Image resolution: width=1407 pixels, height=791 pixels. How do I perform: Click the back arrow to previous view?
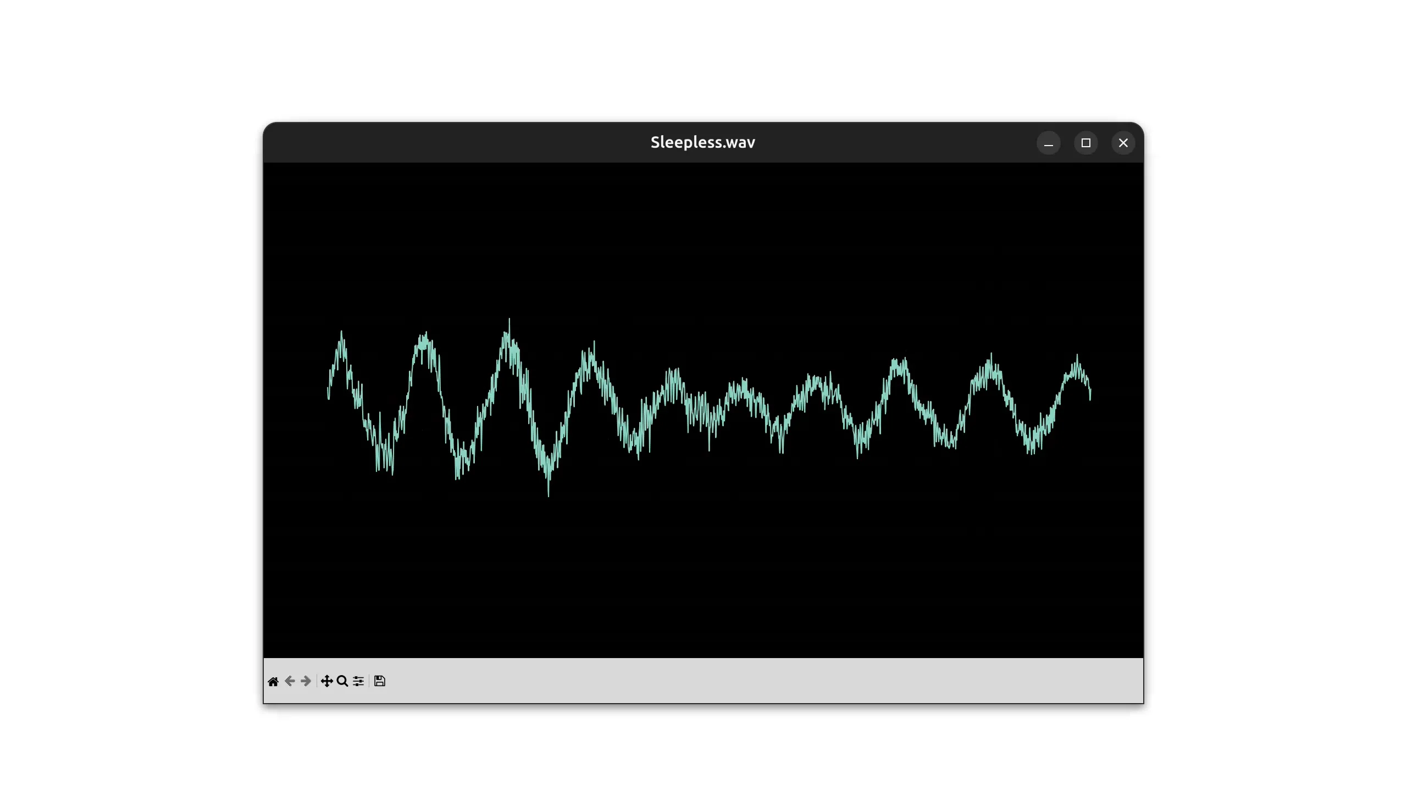pyautogui.click(x=290, y=682)
